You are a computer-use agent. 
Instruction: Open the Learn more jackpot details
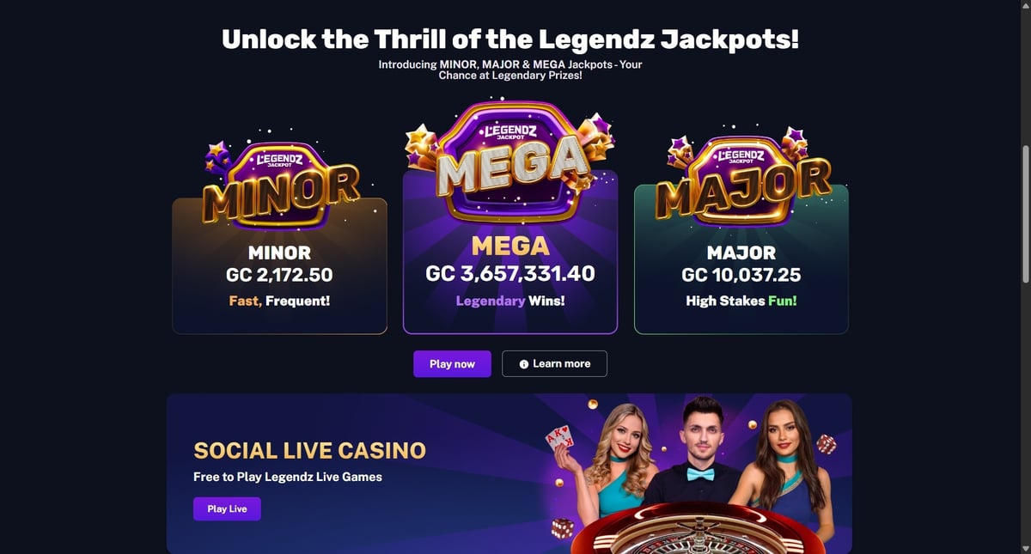click(554, 364)
